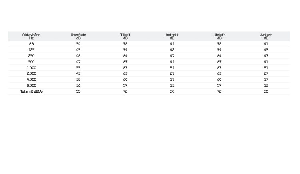The height and width of the screenshot is (174, 300).
Task: Select the Avkast dB column header
Action: tap(266, 36)
